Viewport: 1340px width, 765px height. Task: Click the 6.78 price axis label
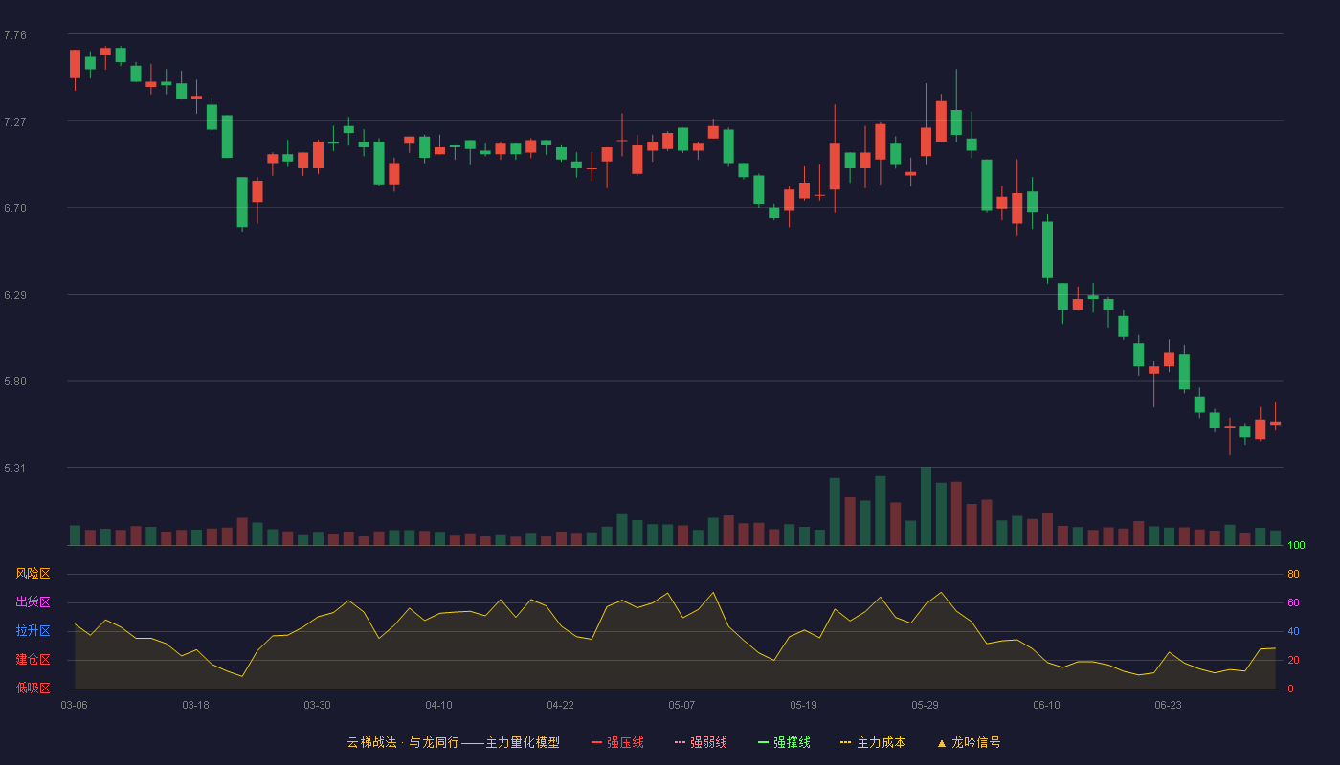[15, 208]
